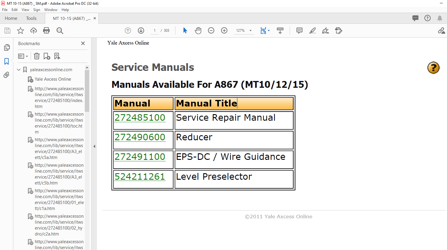Image resolution: width=447 pixels, height=250 pixels.
Task: Open the find text magnifier tool
Action: pyautogui.click(x=60, y=31)
